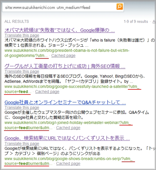The image size is (156, 170).
Task: Open the オバマ大統領は"失敗者" result title
Action: (60, 30)
